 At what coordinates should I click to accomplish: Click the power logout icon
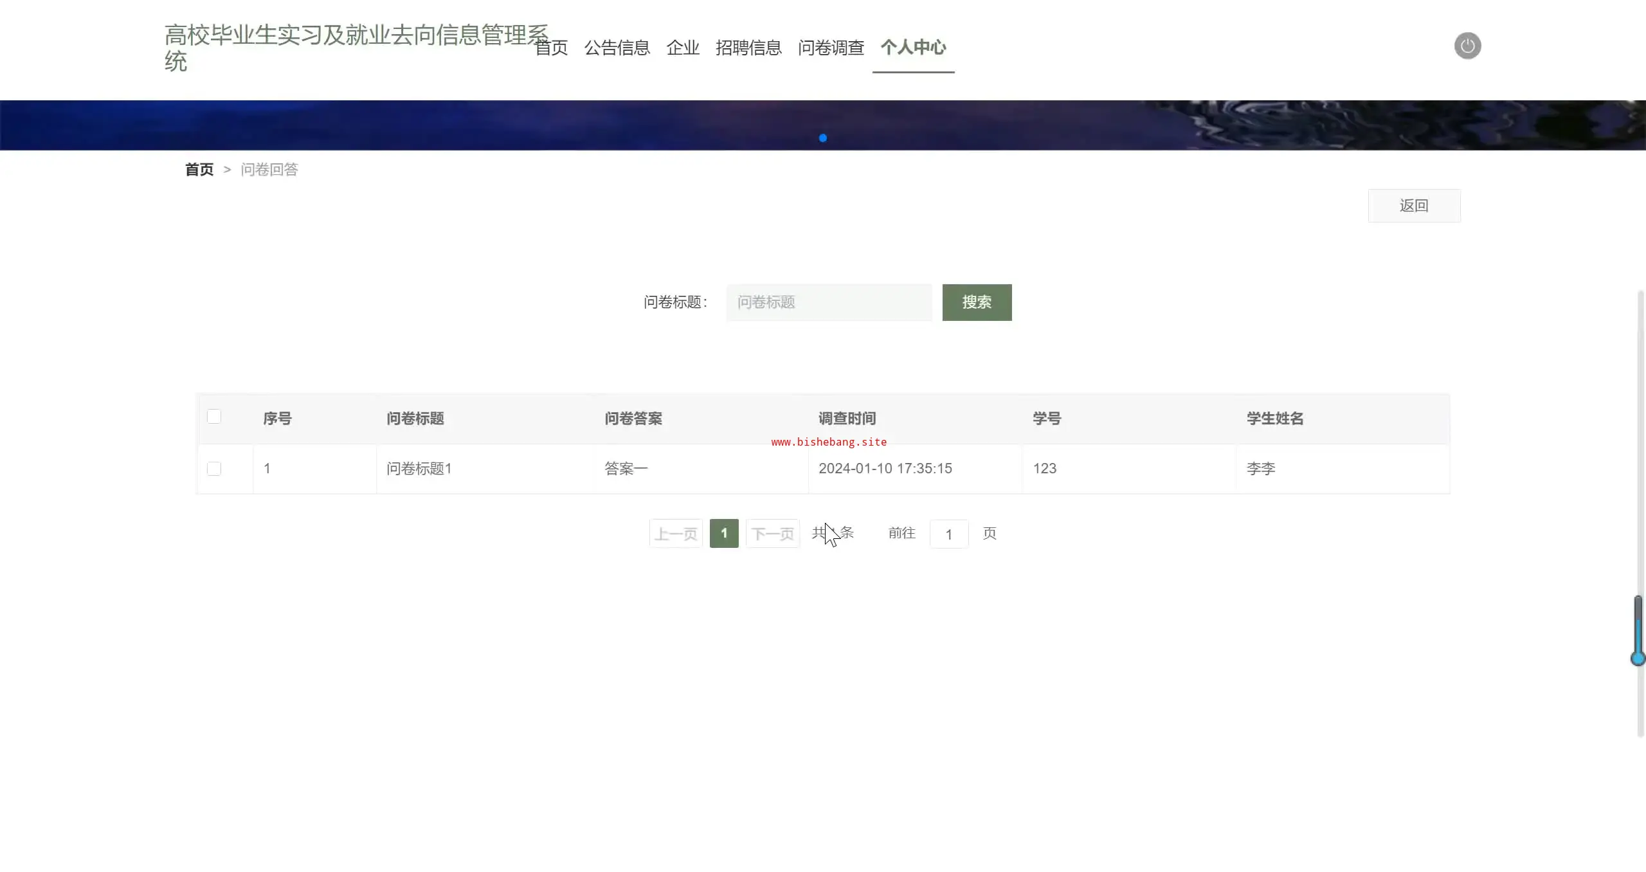click(1467, 46)
